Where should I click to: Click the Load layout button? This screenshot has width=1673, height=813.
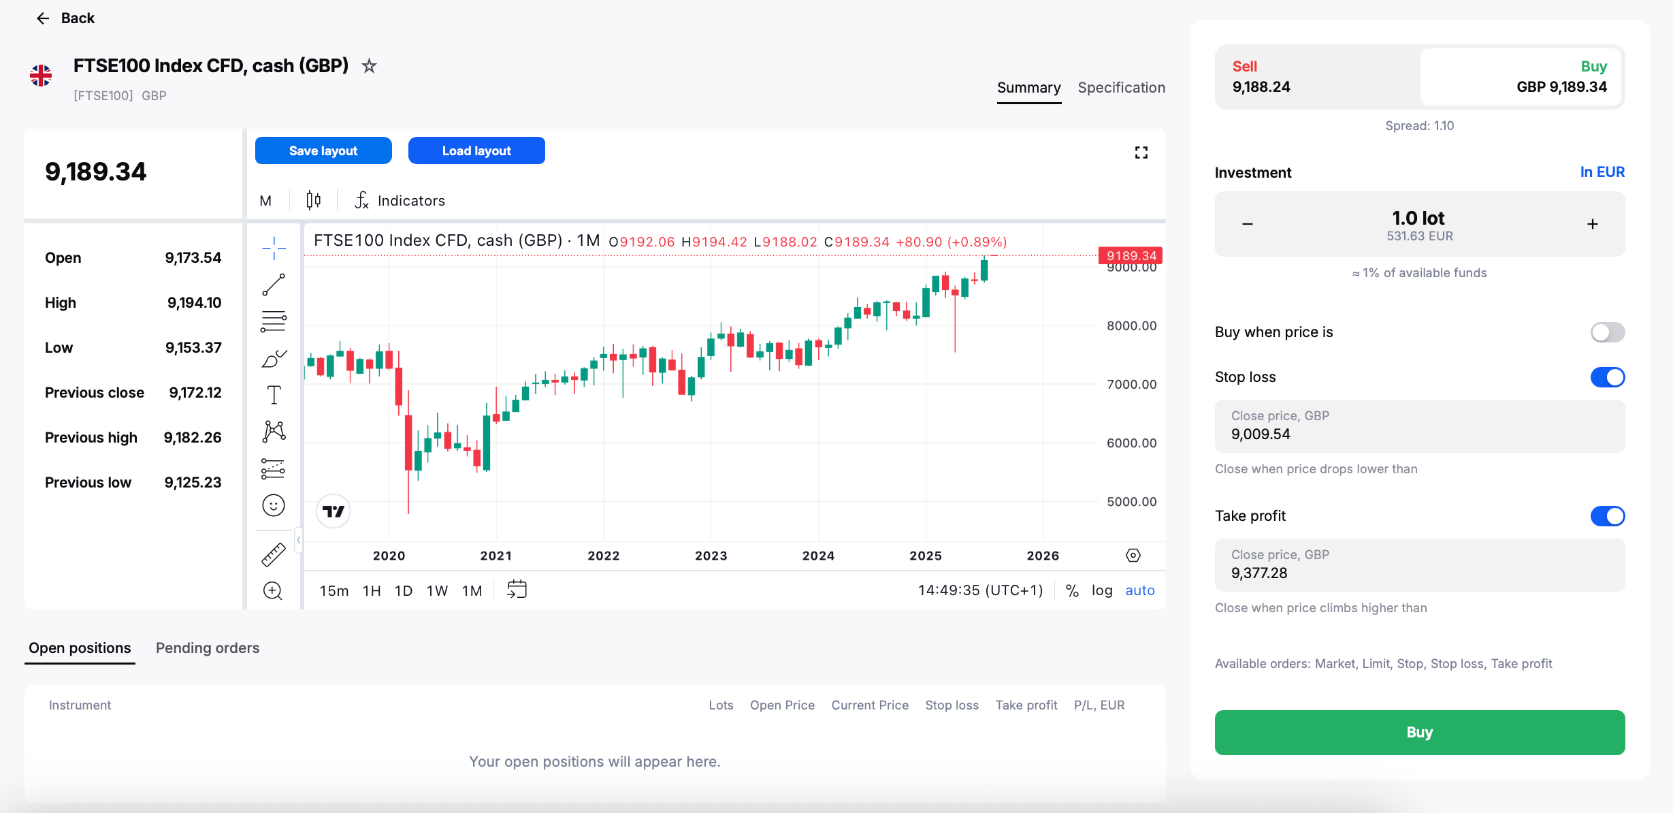pos(476,150)
